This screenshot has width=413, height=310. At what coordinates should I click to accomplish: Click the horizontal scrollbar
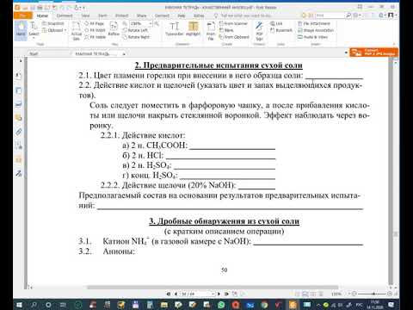click(213, 287)
